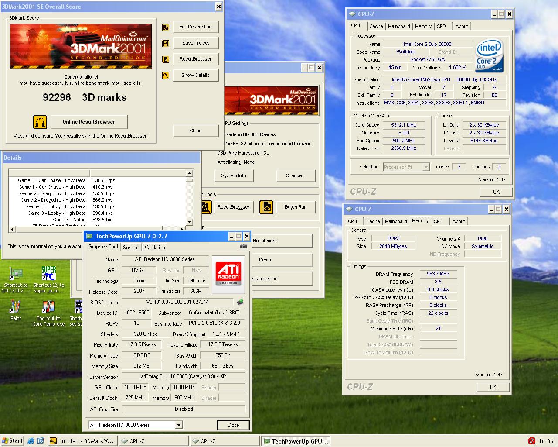558x447 pixels.
Task: Click the Edit Description icon
Action: [166, 28]
